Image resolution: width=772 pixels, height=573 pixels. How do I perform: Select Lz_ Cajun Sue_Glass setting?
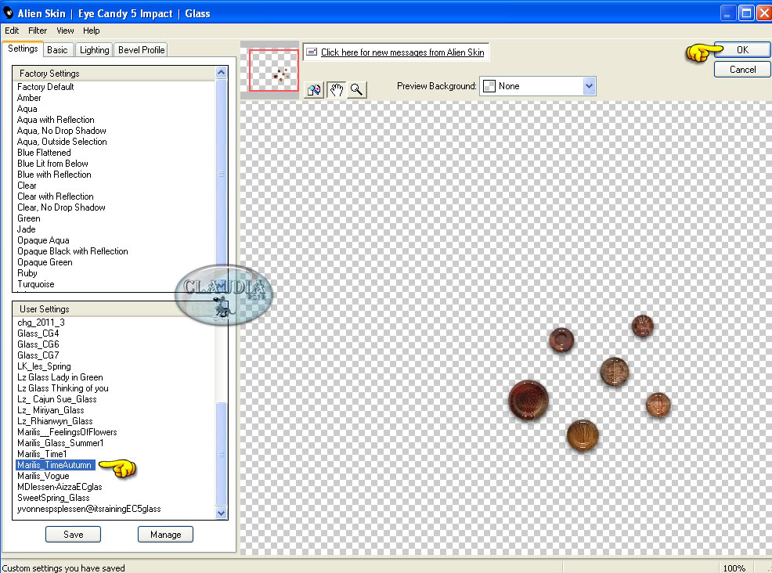pos(56,398)
